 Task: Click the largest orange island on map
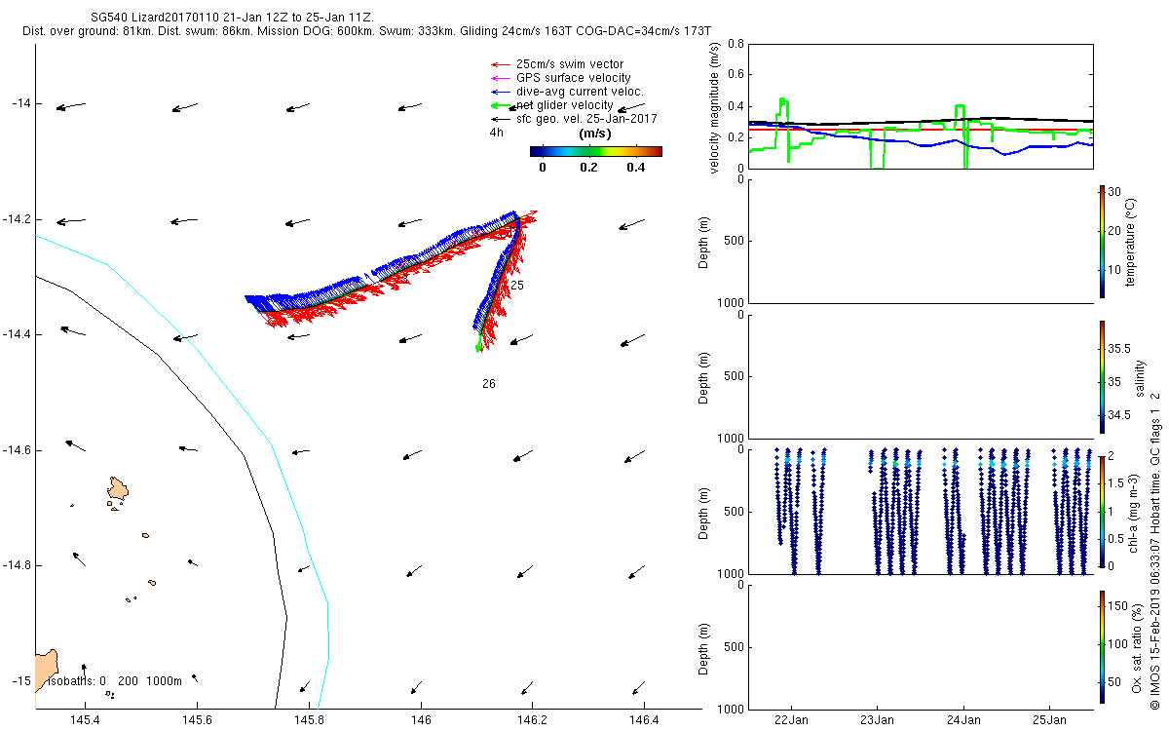click(118, 490)
